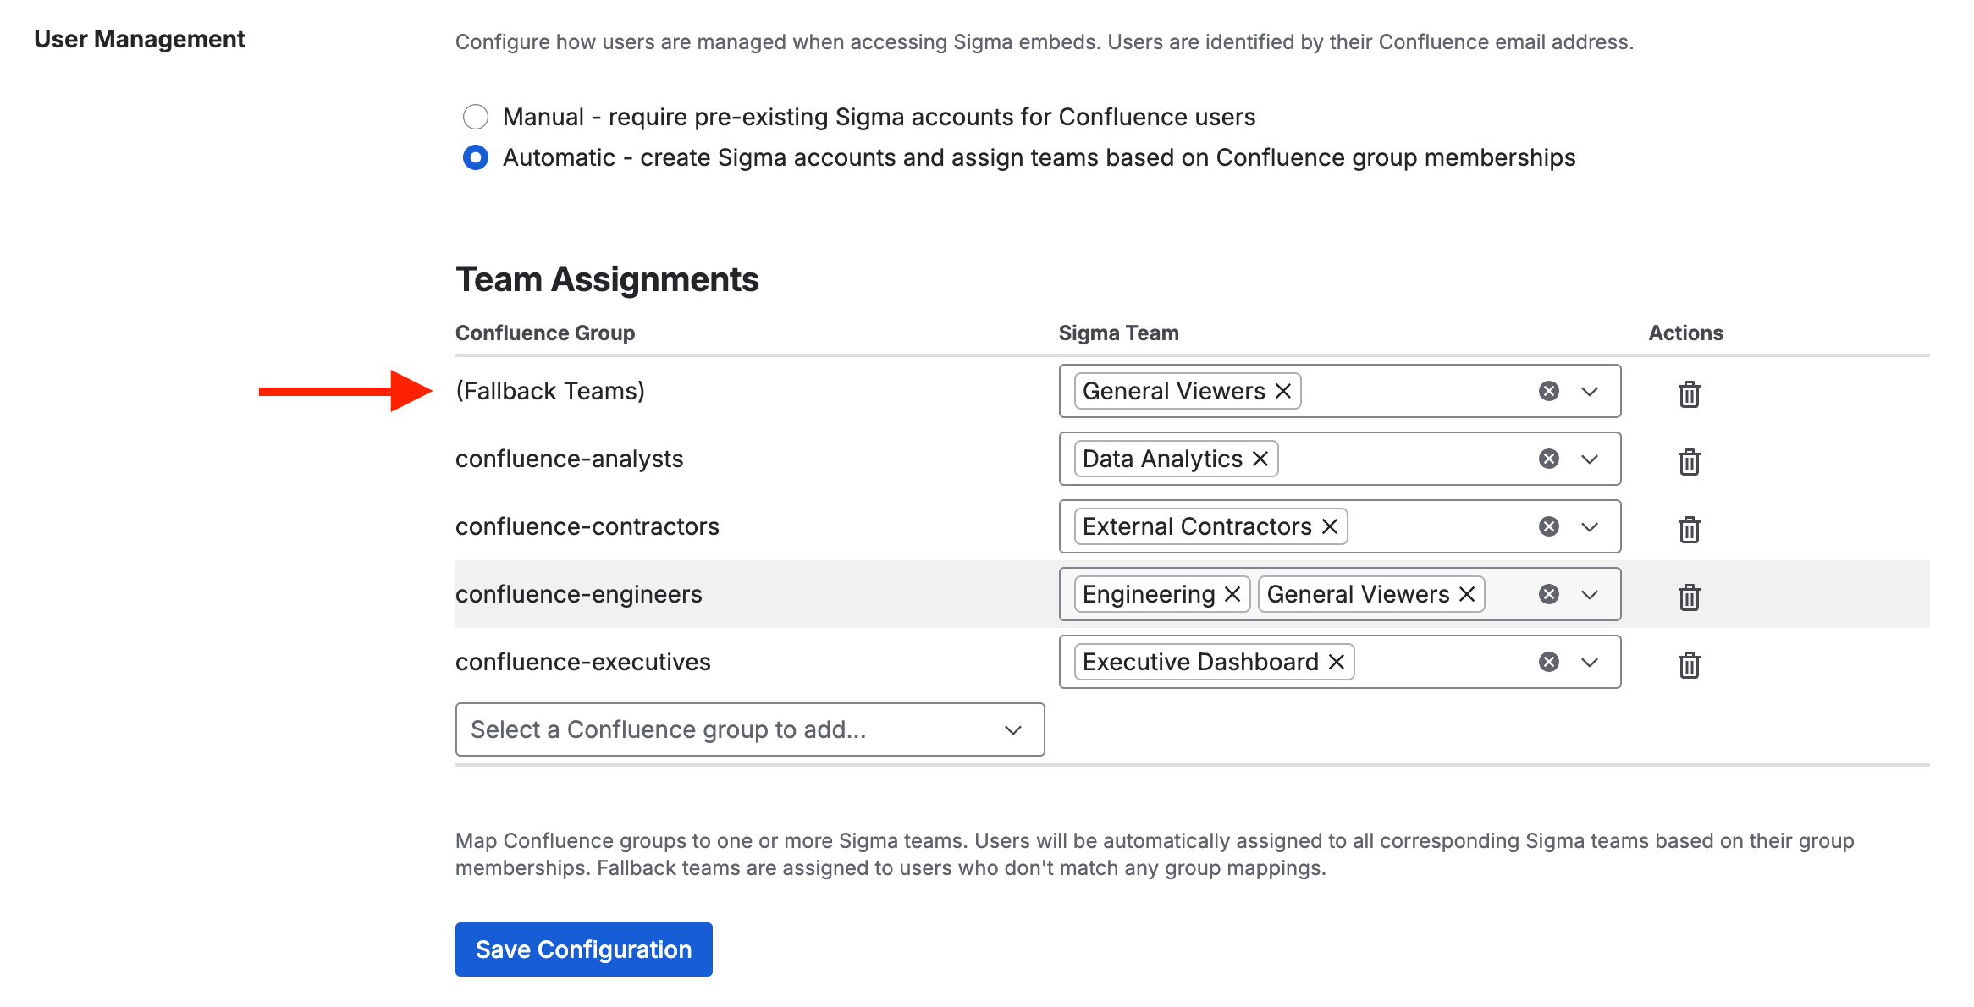Select Automatic user management radio option
Screen dimensions: 1974x1007
click(476, 157)
